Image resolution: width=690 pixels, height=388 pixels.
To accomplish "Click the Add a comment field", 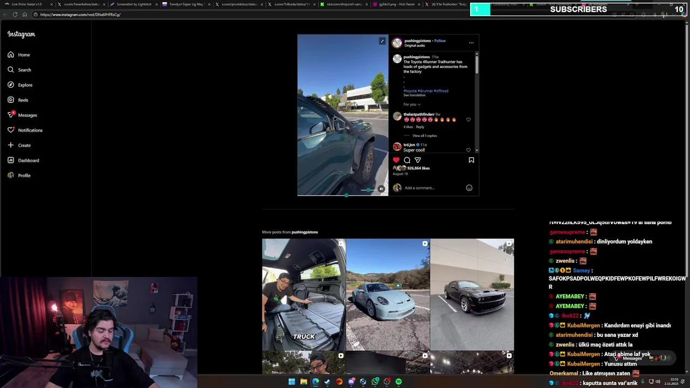I will [x=434, y=188].
